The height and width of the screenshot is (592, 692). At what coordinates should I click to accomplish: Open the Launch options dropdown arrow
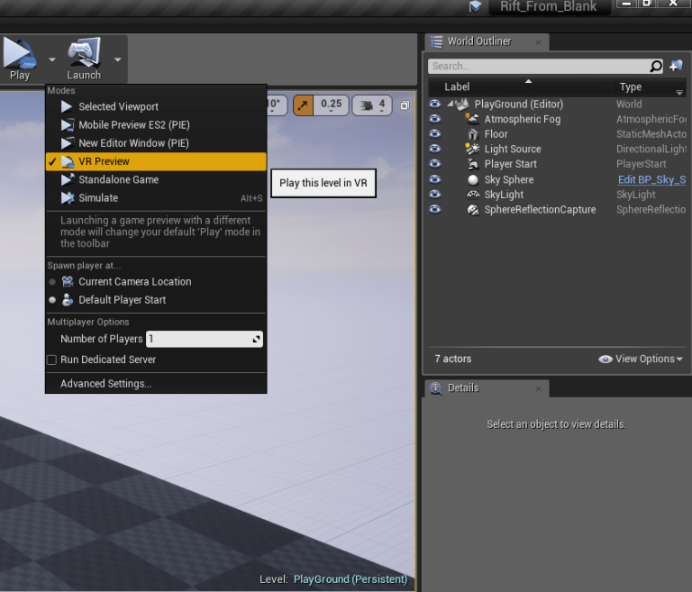(117, 59)
